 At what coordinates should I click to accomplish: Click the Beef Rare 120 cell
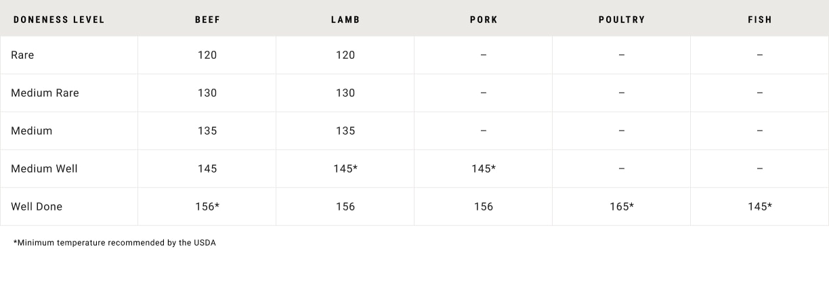pyautogui.click(x=207, y=55)
